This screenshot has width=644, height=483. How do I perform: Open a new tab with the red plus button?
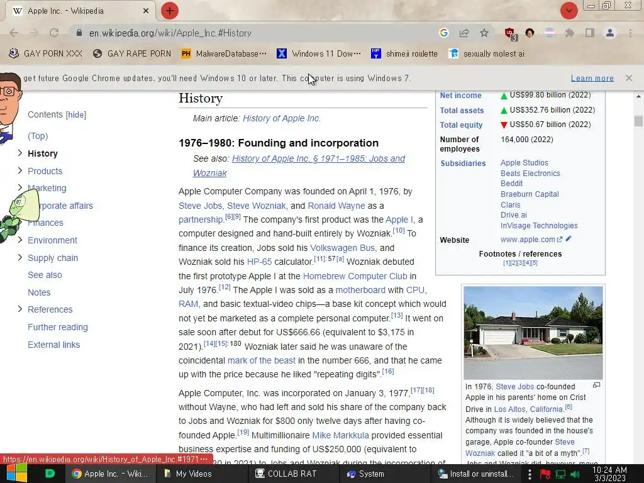[x=170, y=11]
